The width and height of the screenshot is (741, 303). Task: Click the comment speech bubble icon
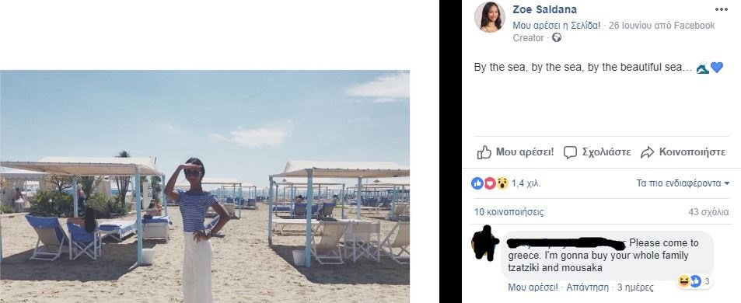[x=571, y=152]
